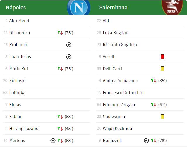This screenshot has height=147, width=187.
Task: Select player Zielinski in Napoli lineup
Action: pos(17,81)
